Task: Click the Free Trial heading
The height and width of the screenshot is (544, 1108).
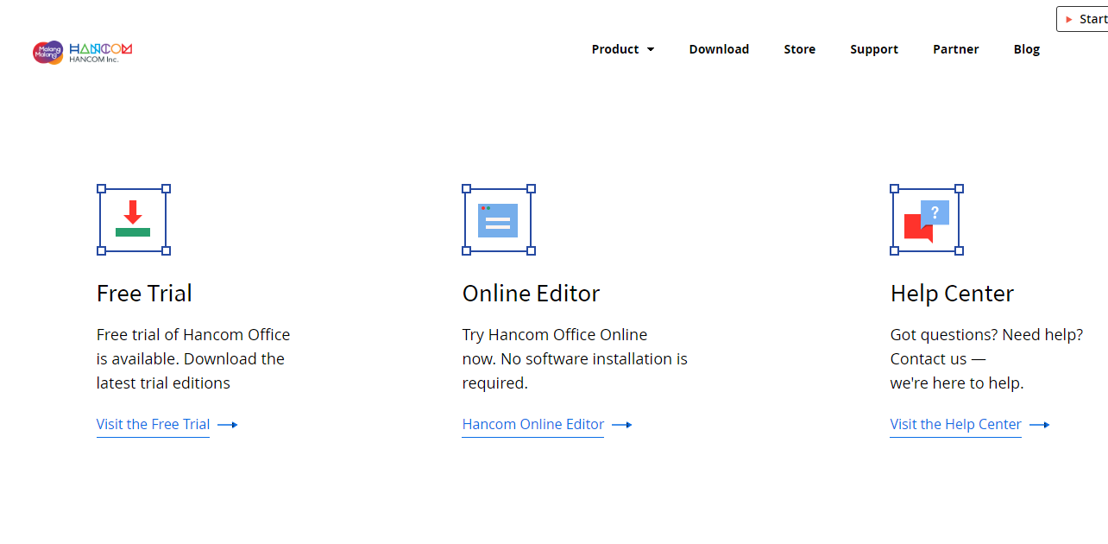Action: click(144, 294)
